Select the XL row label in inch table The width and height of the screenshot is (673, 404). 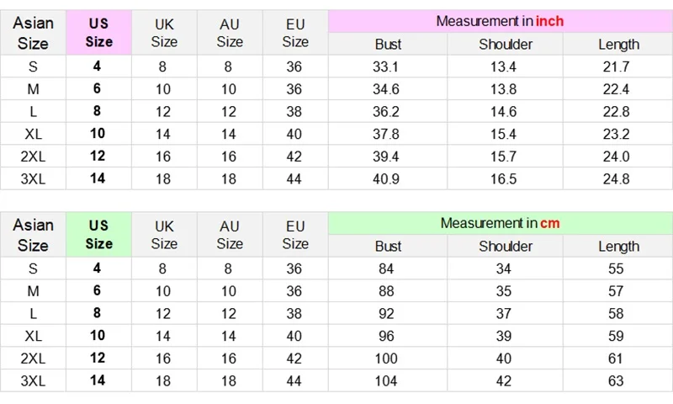33,134
